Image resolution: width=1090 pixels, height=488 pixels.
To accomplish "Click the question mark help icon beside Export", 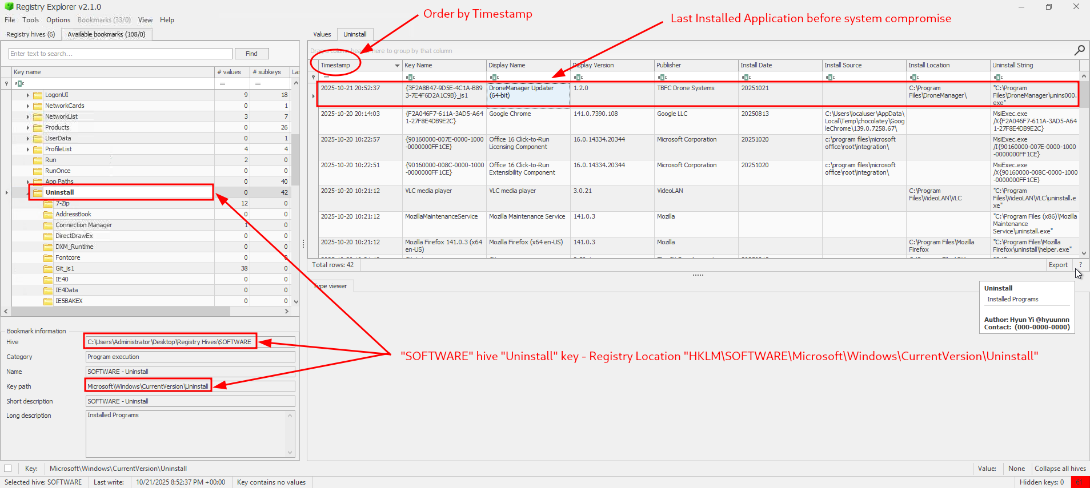I will [x=1080, y=265].
